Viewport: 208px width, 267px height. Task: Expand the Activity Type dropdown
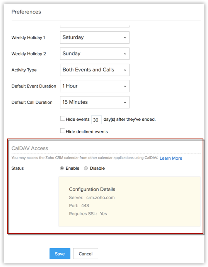pos(95,70)
